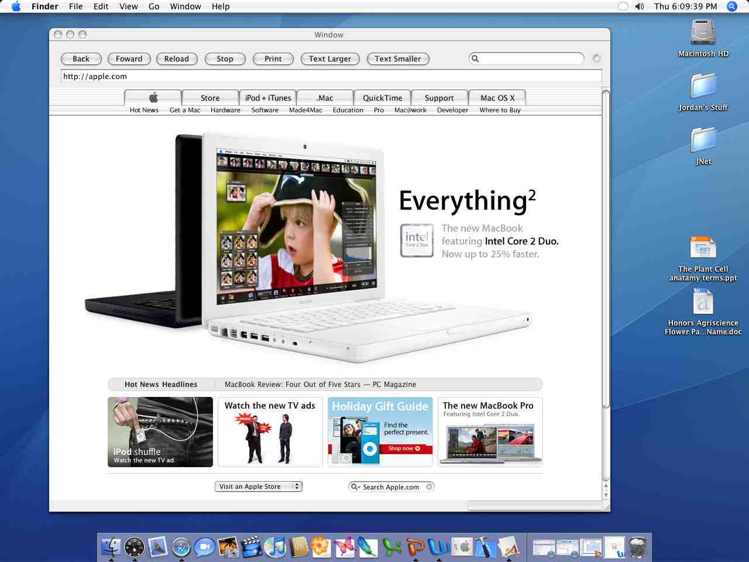Image resolution: width=749 pixels, height=562 pixels.
Task: Open blue feather icon in Dock
Action: click(368, 547)
